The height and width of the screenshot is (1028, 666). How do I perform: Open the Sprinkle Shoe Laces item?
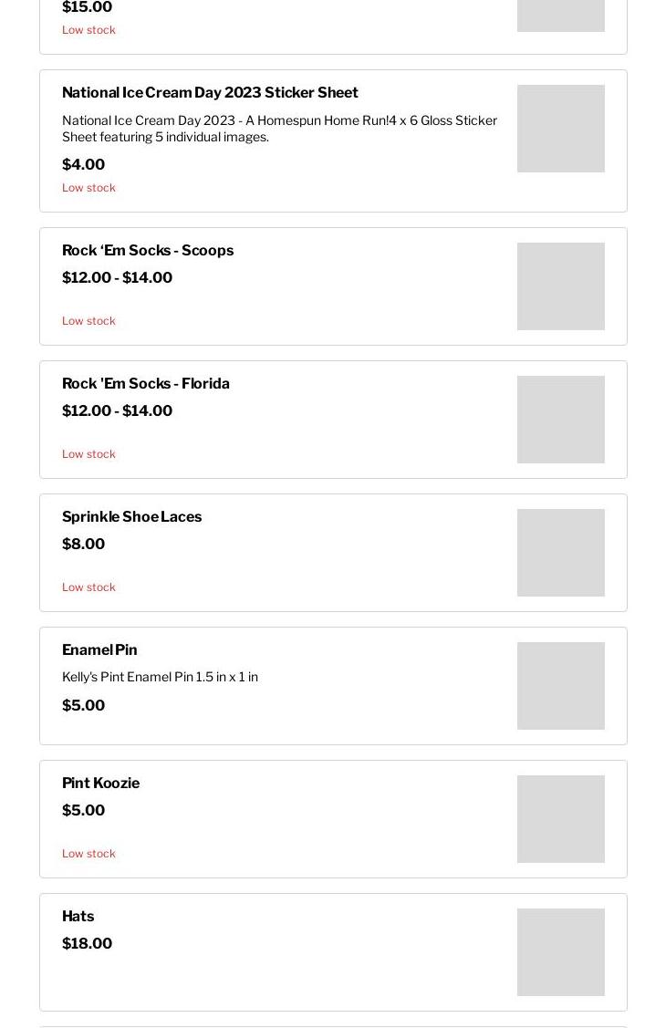(132, 517)
